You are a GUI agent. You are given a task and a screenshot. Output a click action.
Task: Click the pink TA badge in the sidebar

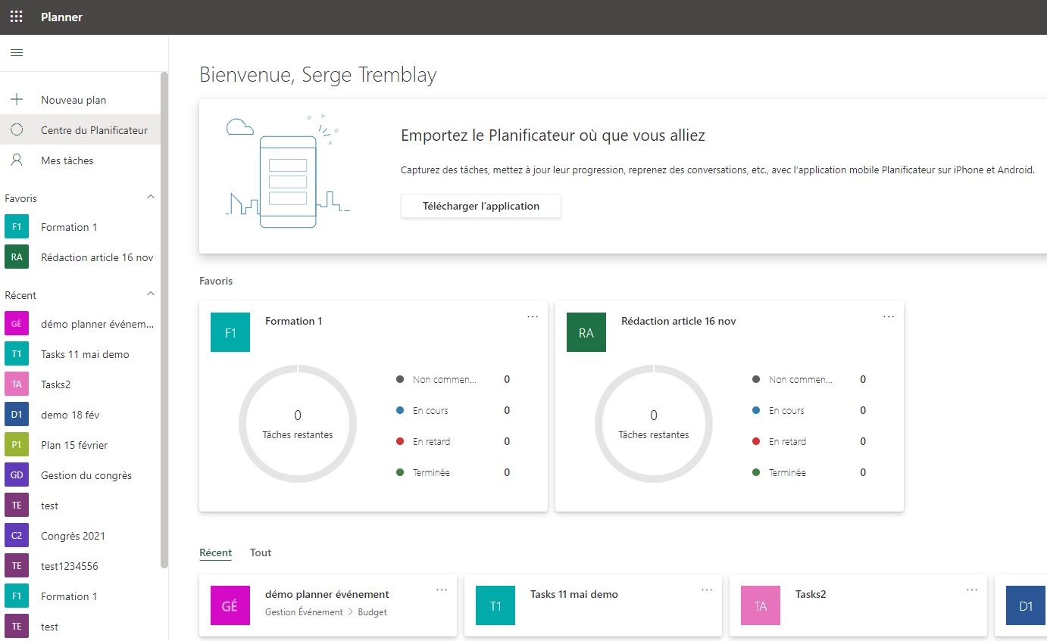click(17, 384)
